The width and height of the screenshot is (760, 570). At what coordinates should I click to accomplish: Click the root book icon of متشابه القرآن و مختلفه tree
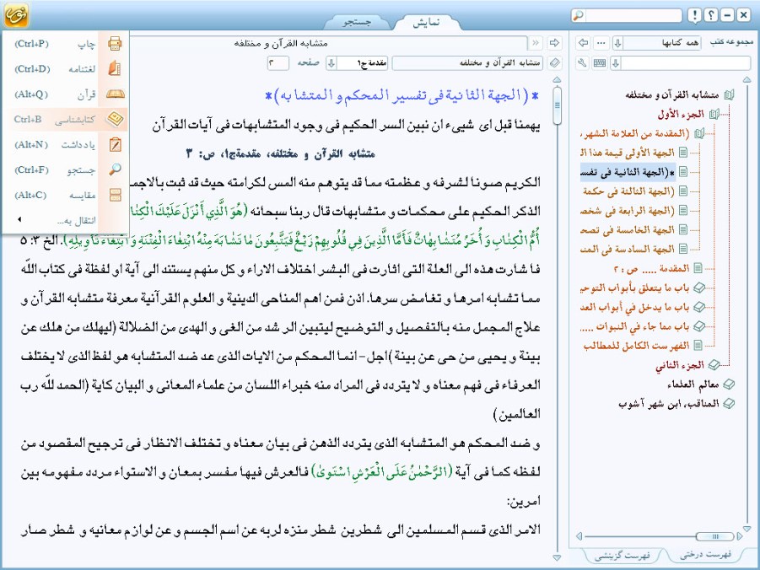pyautogui.click(x=729, y=95)
